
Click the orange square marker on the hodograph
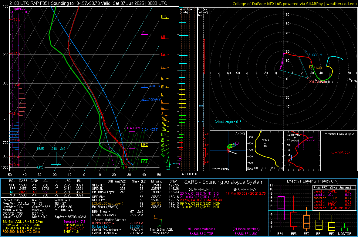310,67
